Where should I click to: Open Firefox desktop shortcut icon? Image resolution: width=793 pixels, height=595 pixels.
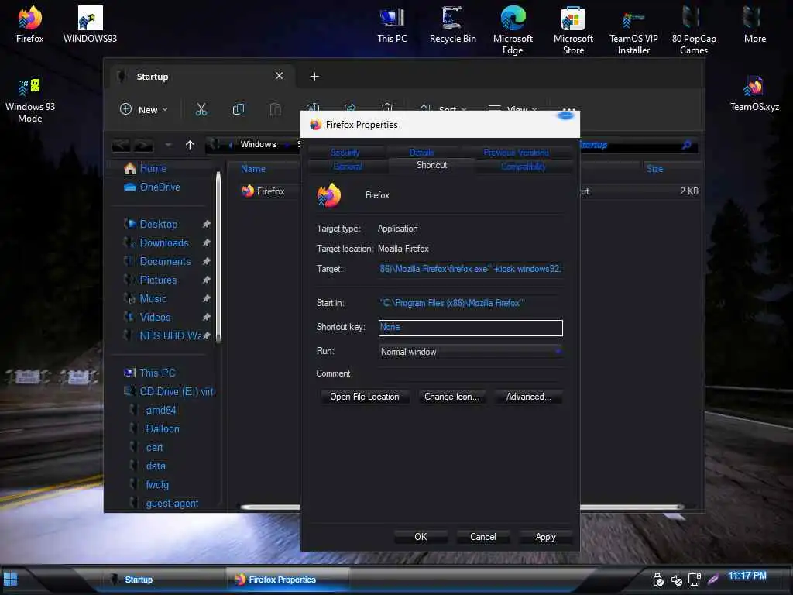30,24
